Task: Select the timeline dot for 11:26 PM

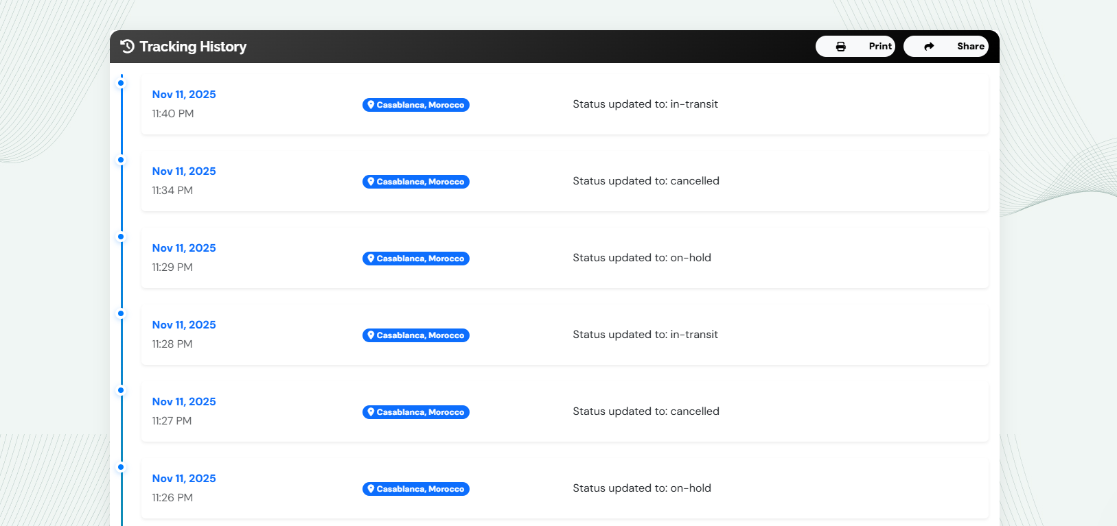Action: pyautogui.click(x=121, y=467)
